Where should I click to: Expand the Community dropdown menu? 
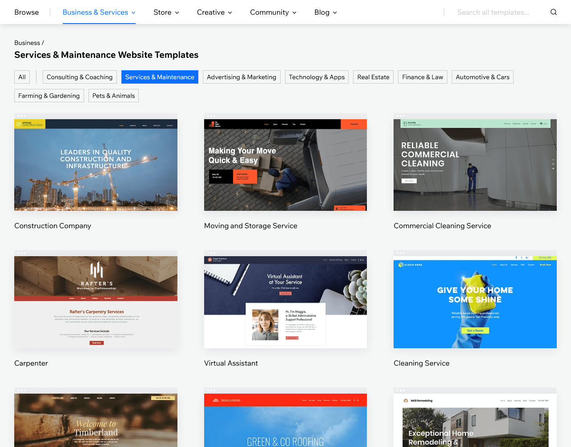point(273,12)
